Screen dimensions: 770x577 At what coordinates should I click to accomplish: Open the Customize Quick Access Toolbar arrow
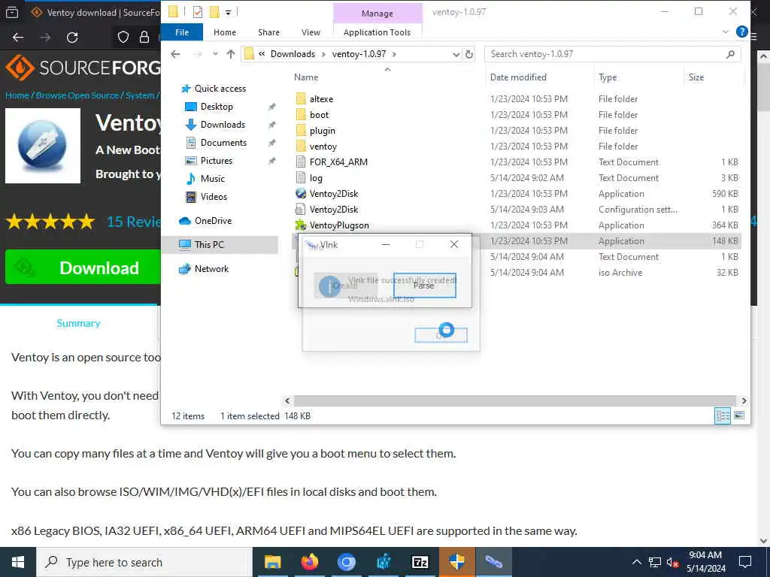click(229, 12)
